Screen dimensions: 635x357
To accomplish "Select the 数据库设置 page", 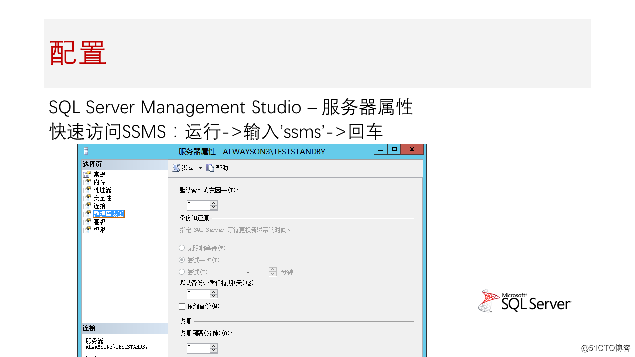I will 109,214.
